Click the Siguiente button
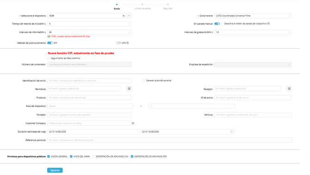The image size is (310, 175). [x=55, y=170]
